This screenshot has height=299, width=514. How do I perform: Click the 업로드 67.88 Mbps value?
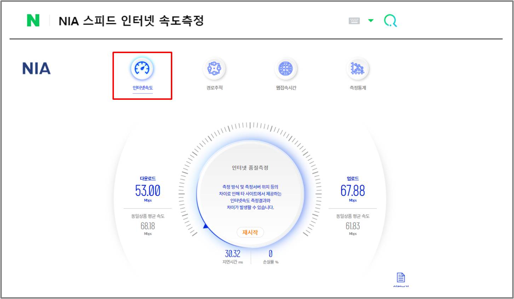pos(353,191)
